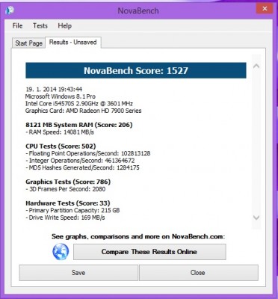
Task: Open the Help menu
Action: pyautogui.click(x=65, y=25)
